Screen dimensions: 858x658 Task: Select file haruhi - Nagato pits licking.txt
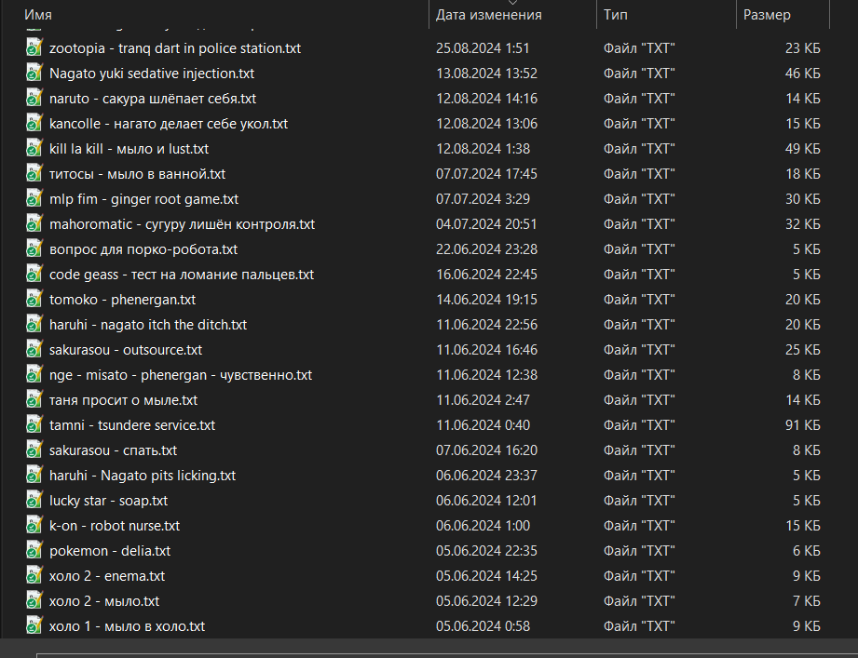[x=143, y=476]
